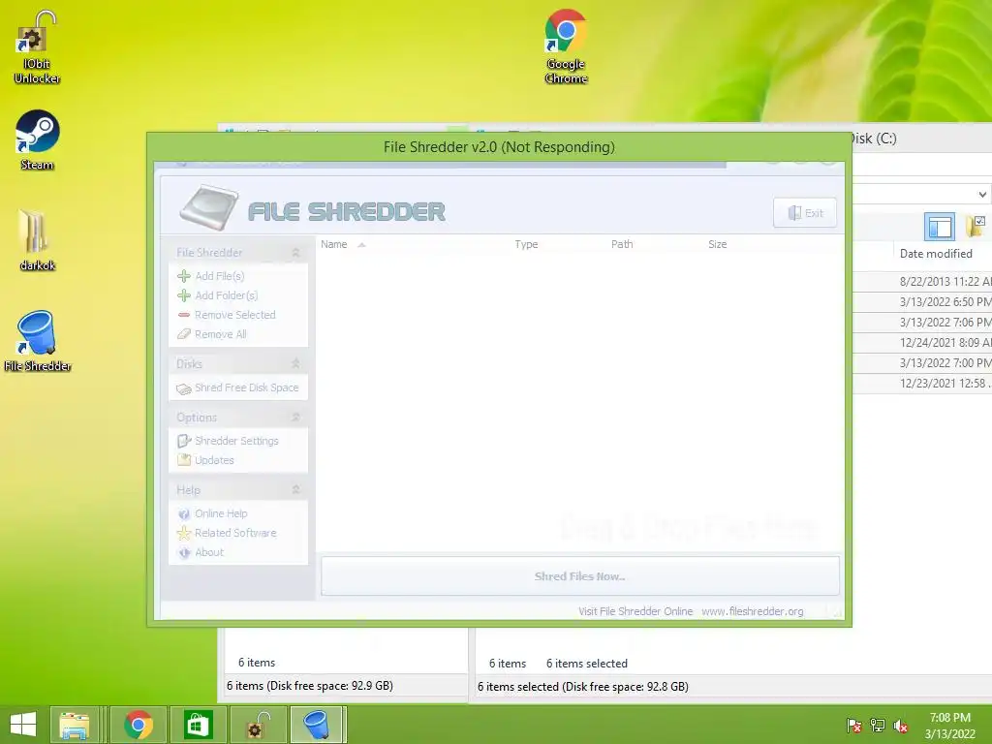Select the File Shredder desktop shortcut
The image size is (992, 744).
coord(37,342)
